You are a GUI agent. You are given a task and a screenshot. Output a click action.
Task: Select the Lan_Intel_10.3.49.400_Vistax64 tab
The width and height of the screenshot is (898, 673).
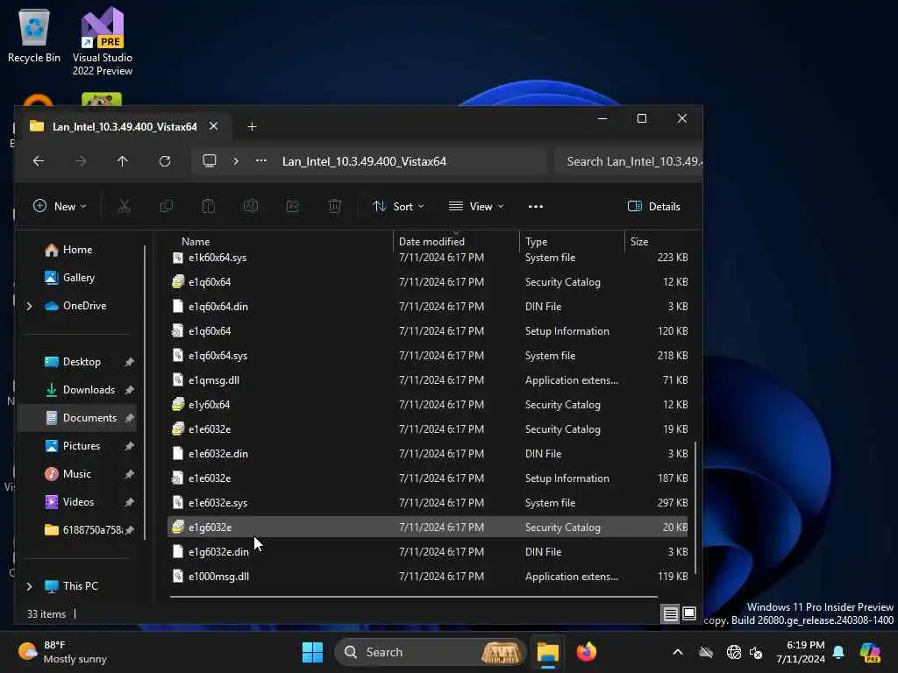coord(125,126)
